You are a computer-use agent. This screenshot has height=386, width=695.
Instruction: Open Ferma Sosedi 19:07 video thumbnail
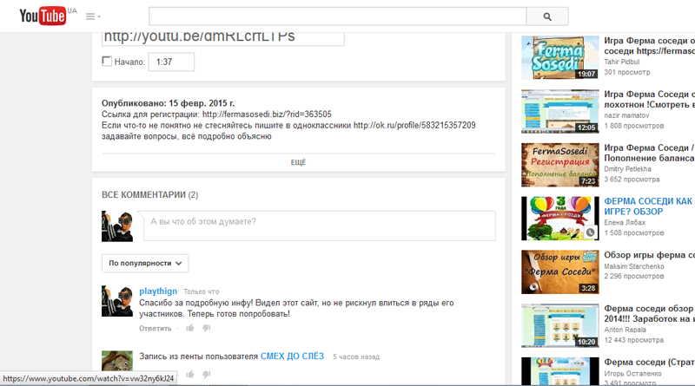(559, 57)
